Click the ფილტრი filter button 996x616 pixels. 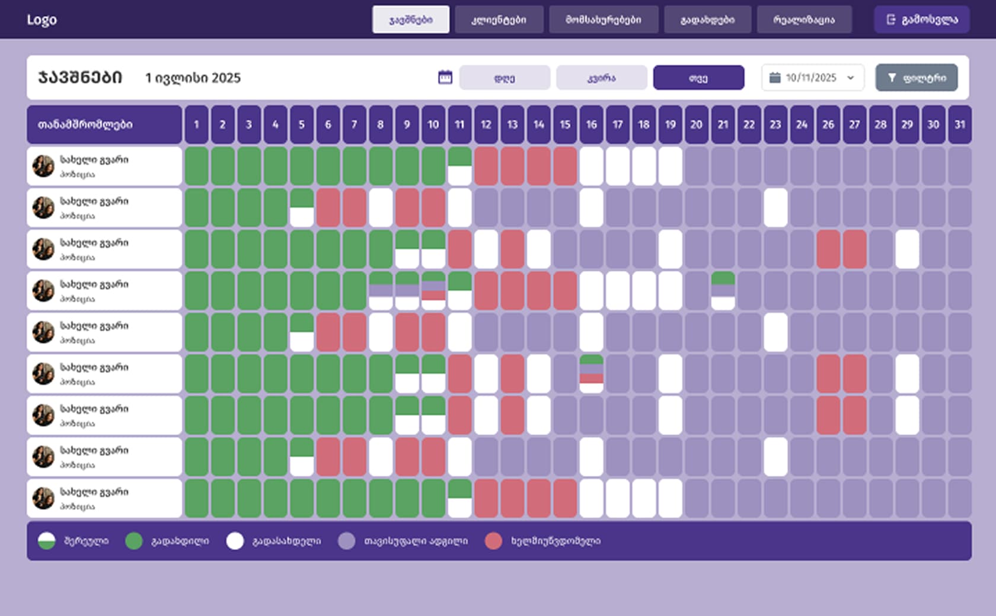pos(916,78)
